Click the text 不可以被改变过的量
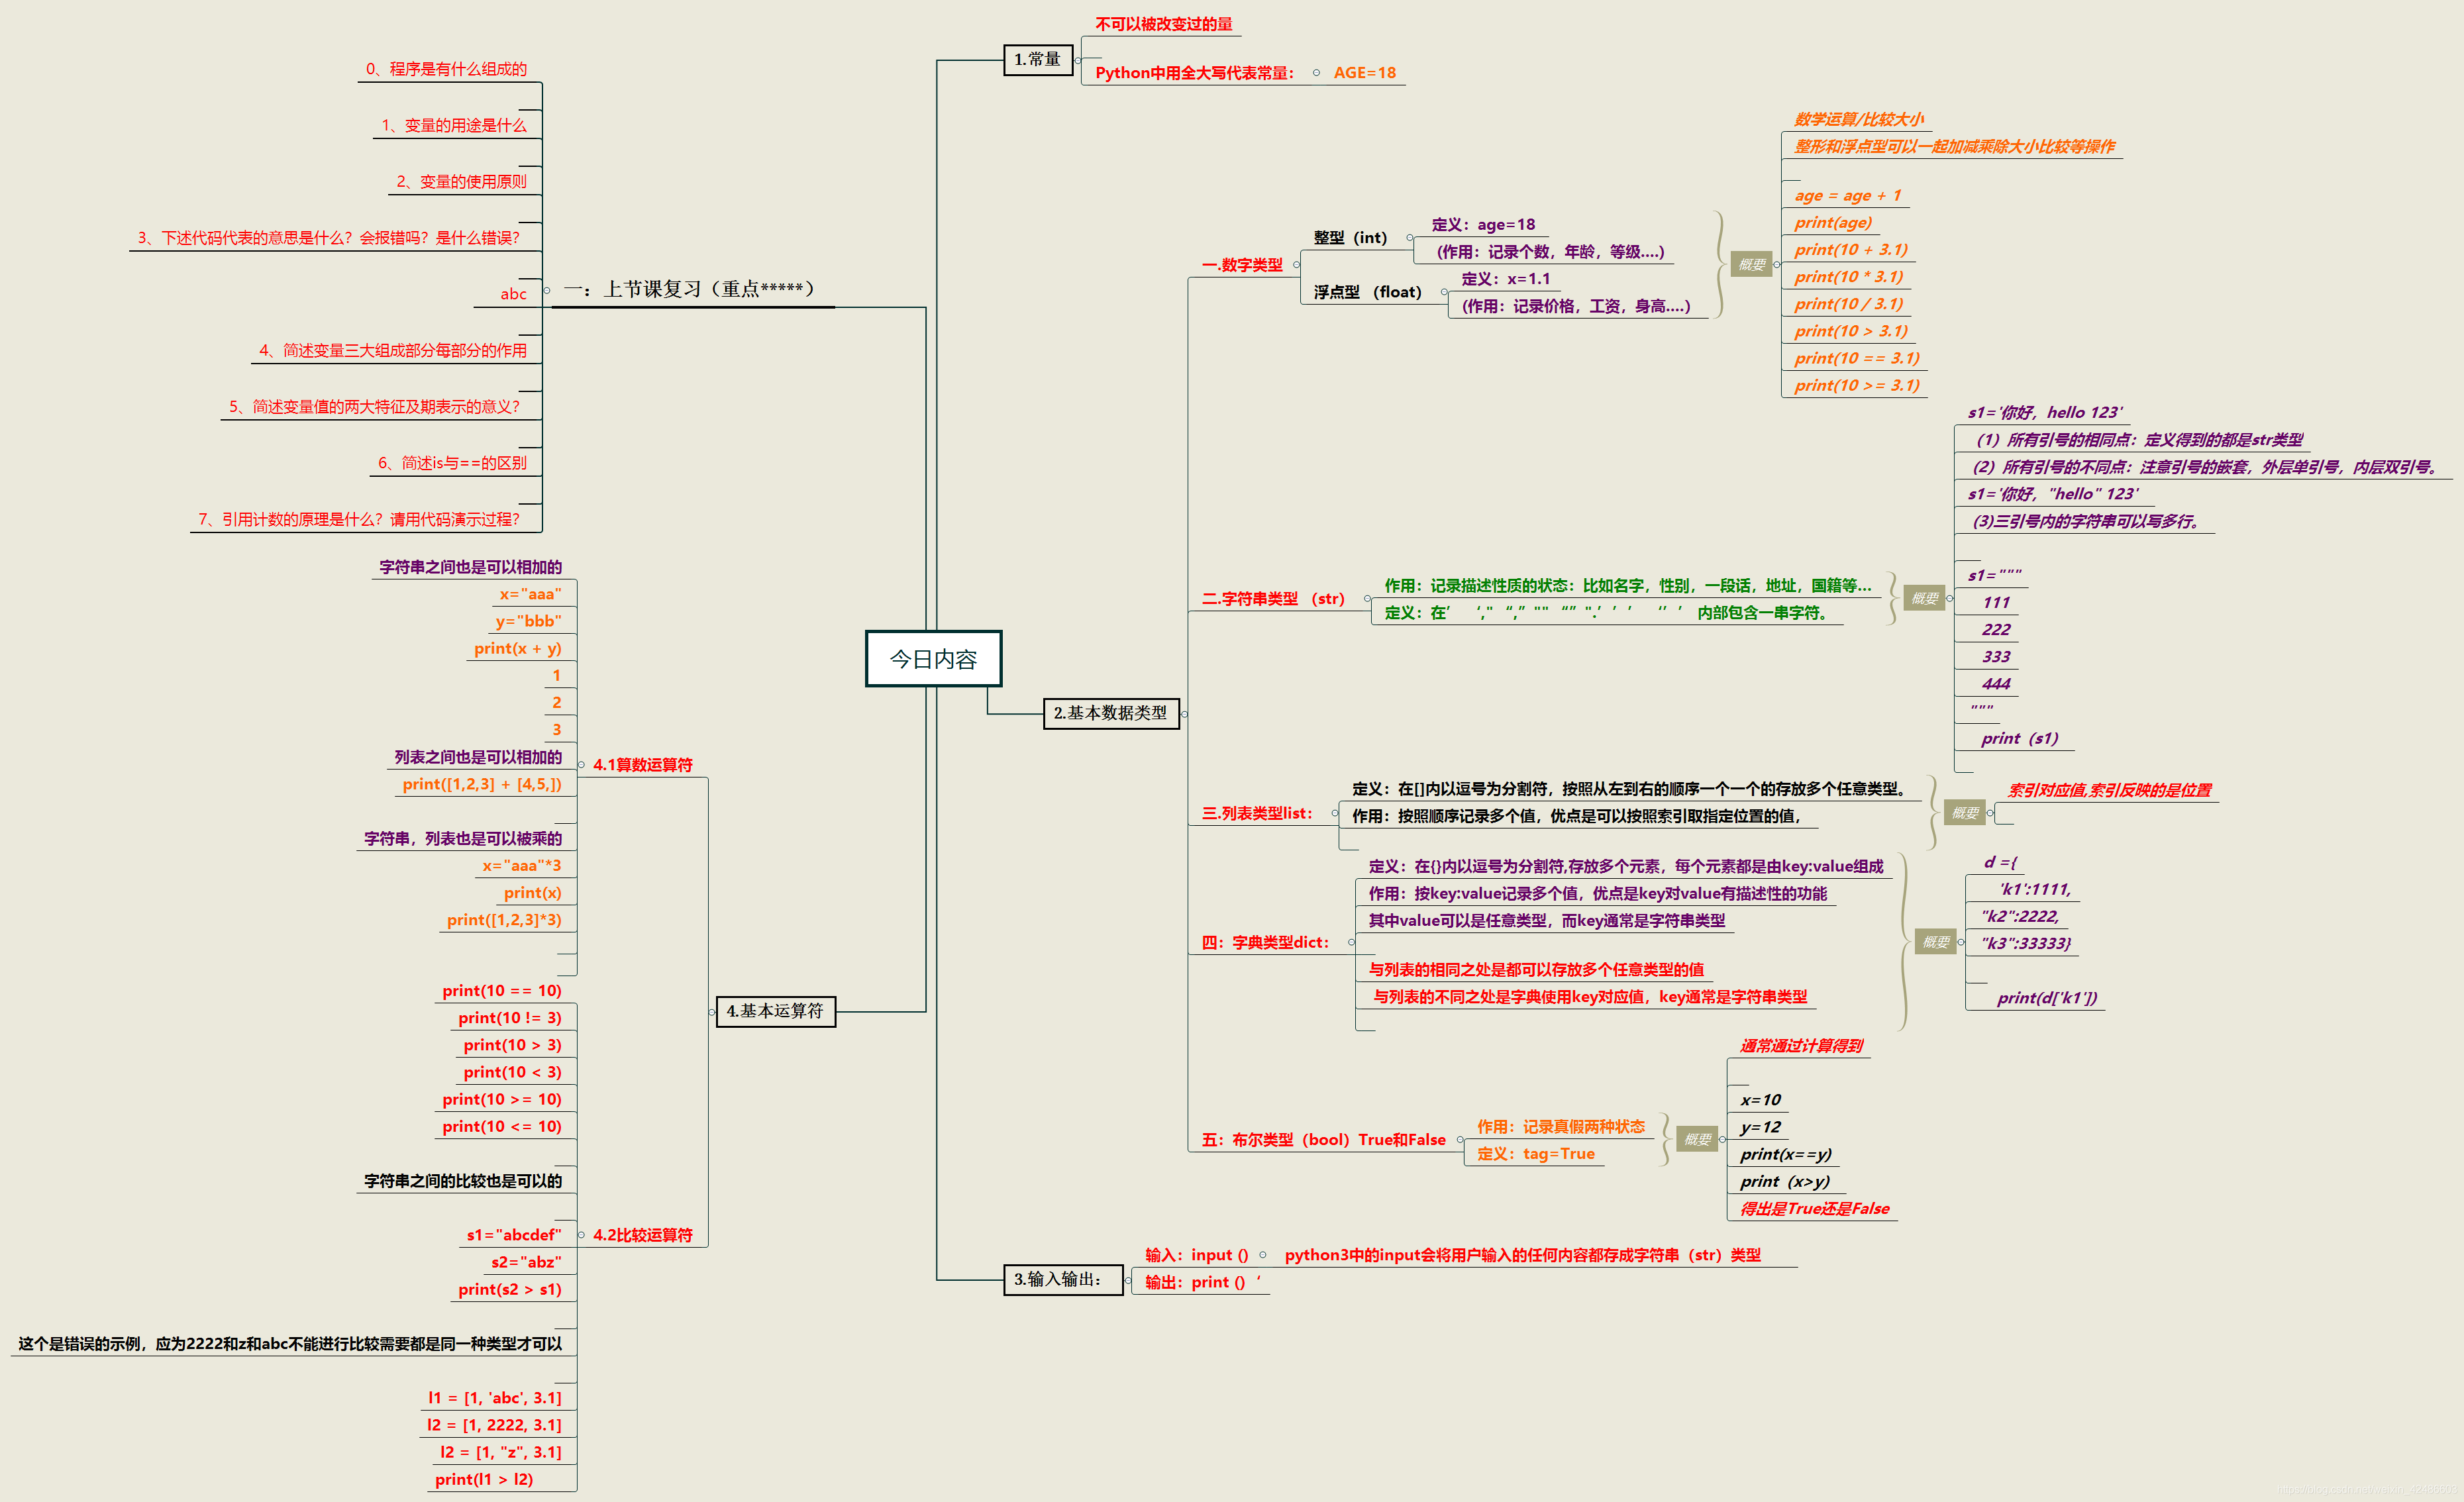The height and width of the screenshot is (1502, 2464). click(1163, 24)
